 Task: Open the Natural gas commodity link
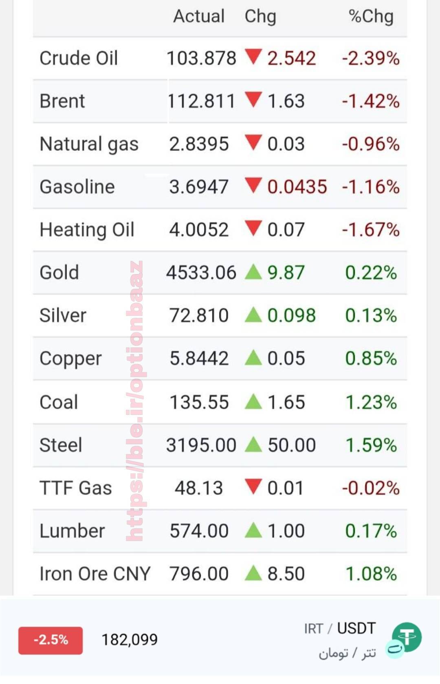click(x=89, y=144)
